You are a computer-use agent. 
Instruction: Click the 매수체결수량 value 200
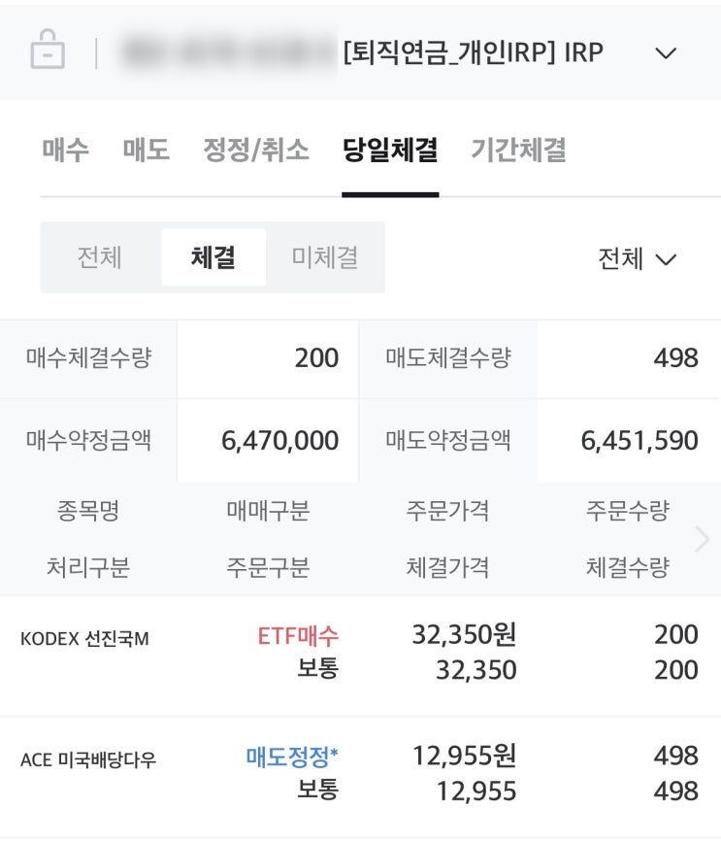click(316, 358)
